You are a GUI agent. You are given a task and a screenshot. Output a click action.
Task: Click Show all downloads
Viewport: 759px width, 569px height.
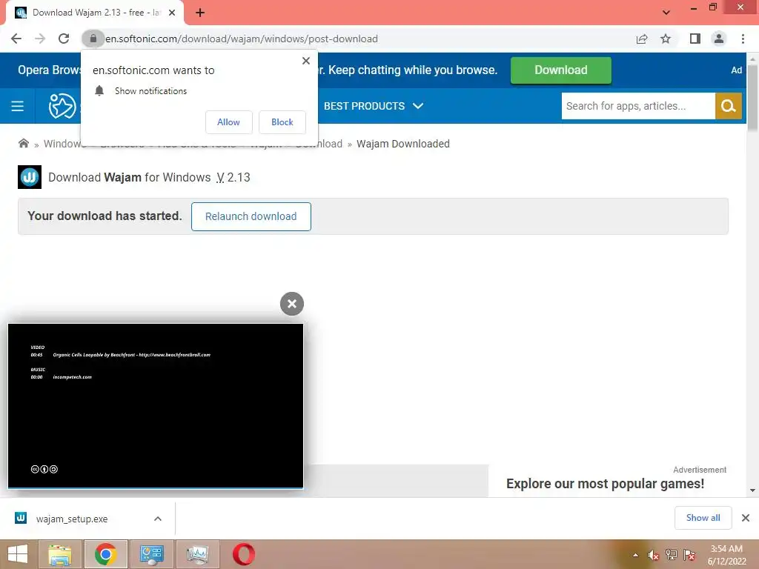(x=703, y=518)
